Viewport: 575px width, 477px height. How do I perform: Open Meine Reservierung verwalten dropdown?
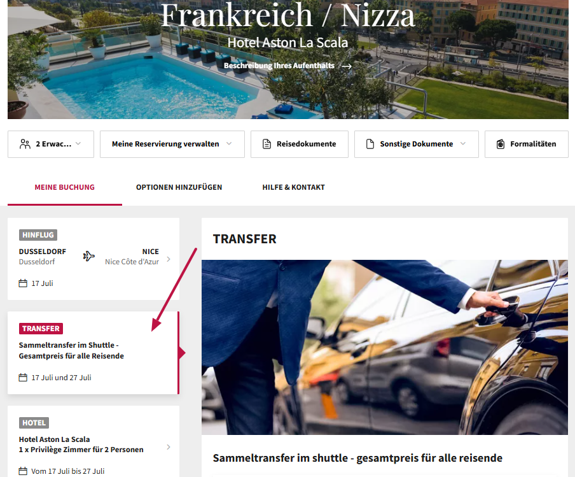coord(172,144)
